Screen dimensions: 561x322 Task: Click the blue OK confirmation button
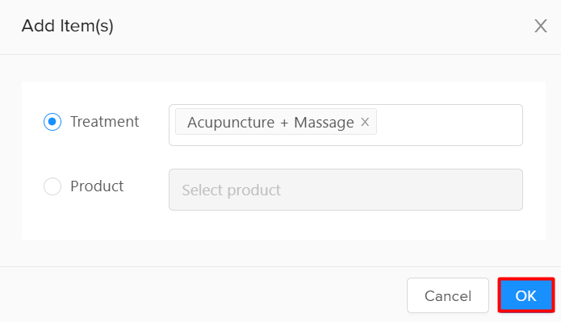tap(526, 295)
